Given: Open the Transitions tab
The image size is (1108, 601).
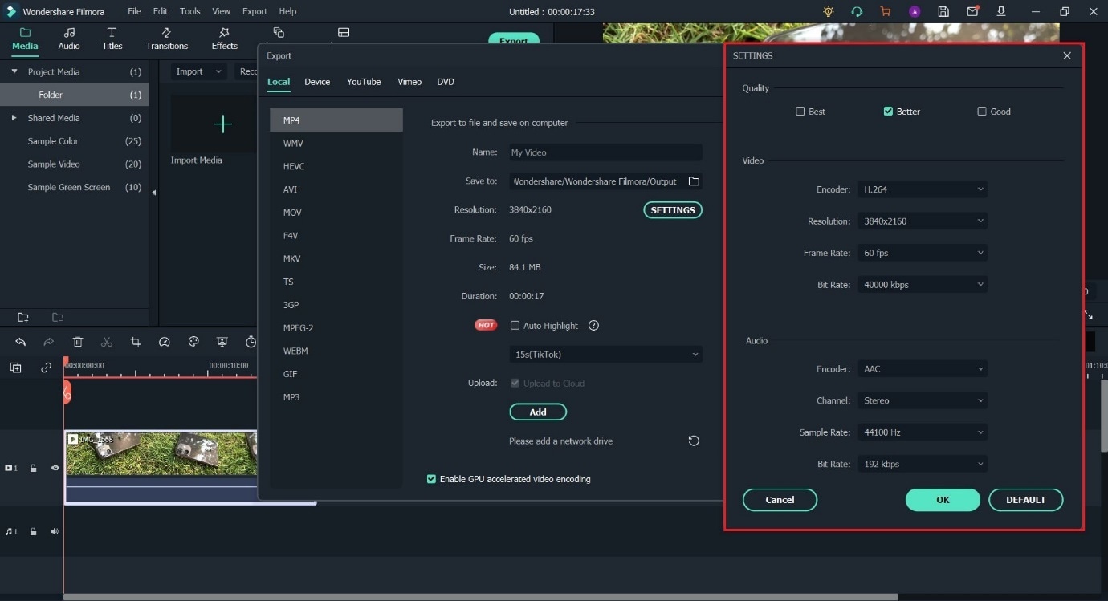Looking at the screenshot, I should pyautogui.click(x=167, y=39).
